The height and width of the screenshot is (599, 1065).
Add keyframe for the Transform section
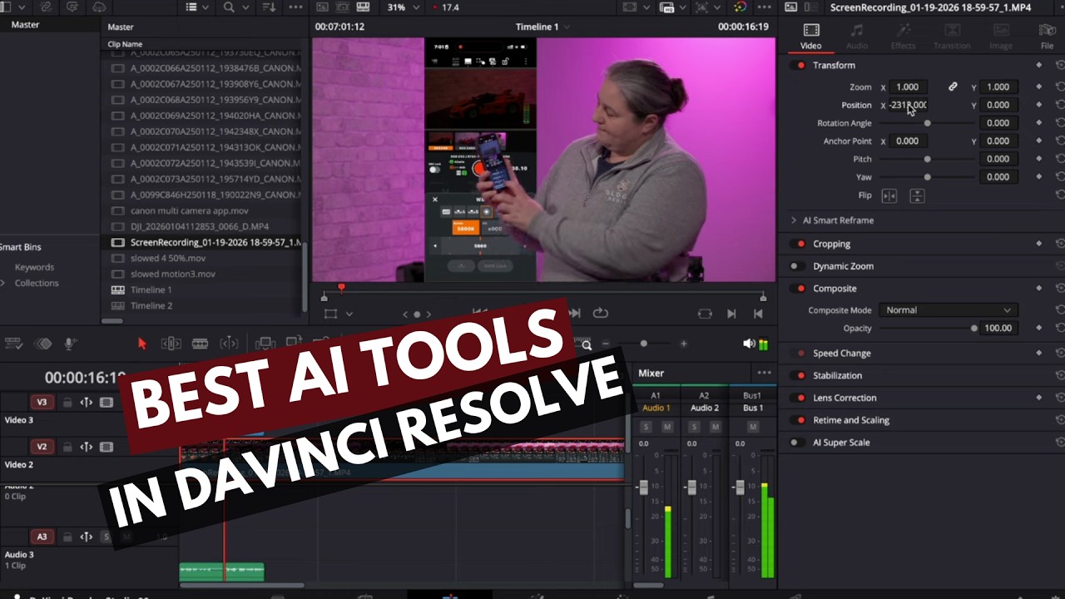click(1038, 65)
